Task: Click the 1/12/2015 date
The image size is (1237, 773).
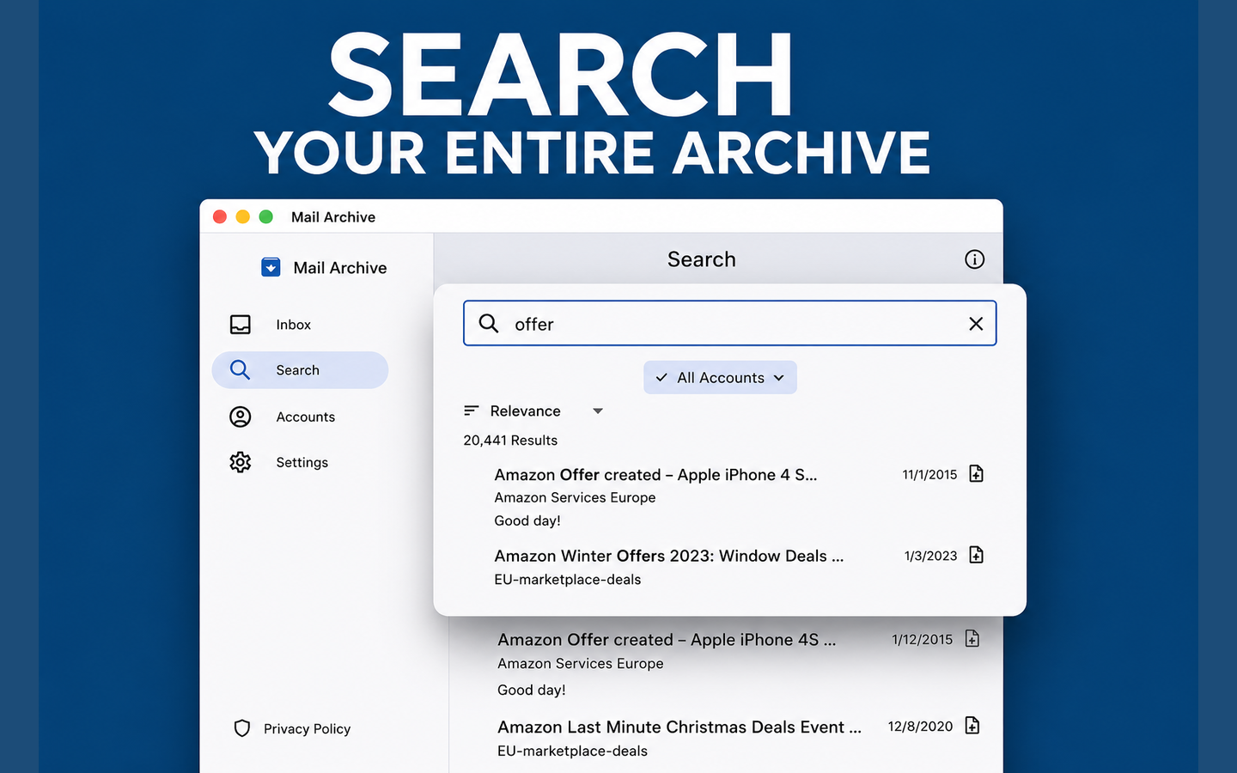Action: coord(923,639)
